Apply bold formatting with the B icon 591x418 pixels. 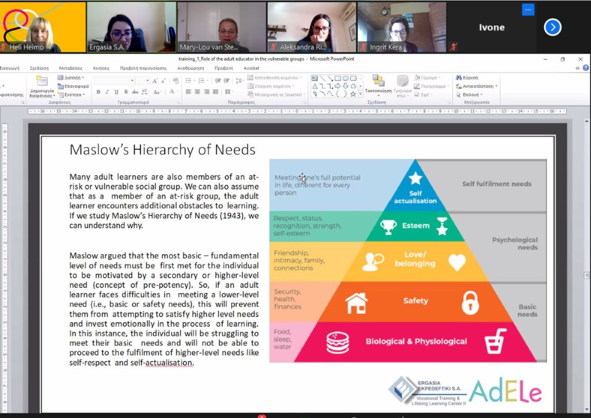coord(98,92)
